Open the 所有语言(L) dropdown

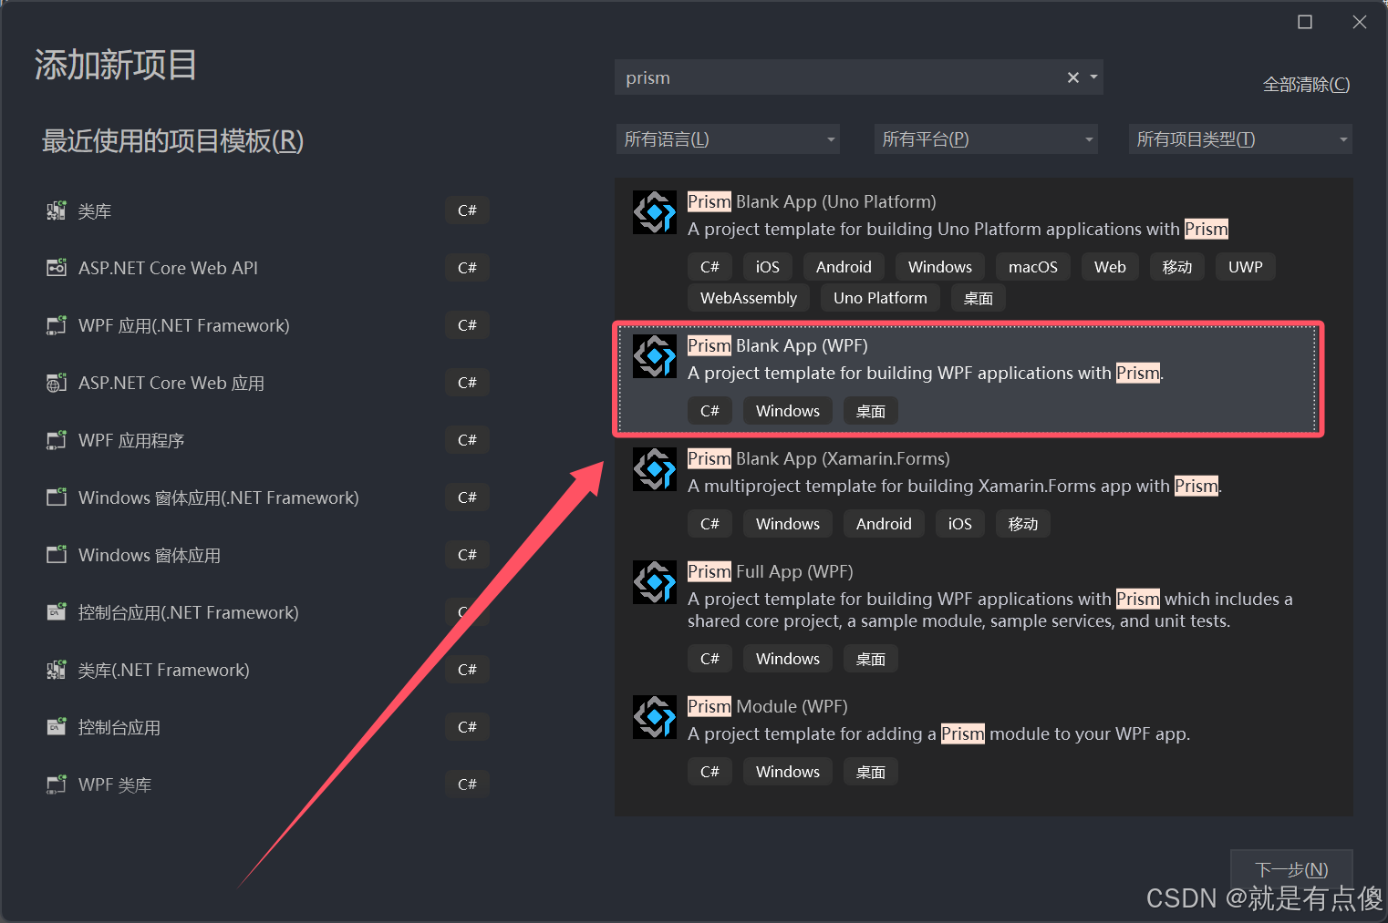pyautogui.click(x=728, y=139)
